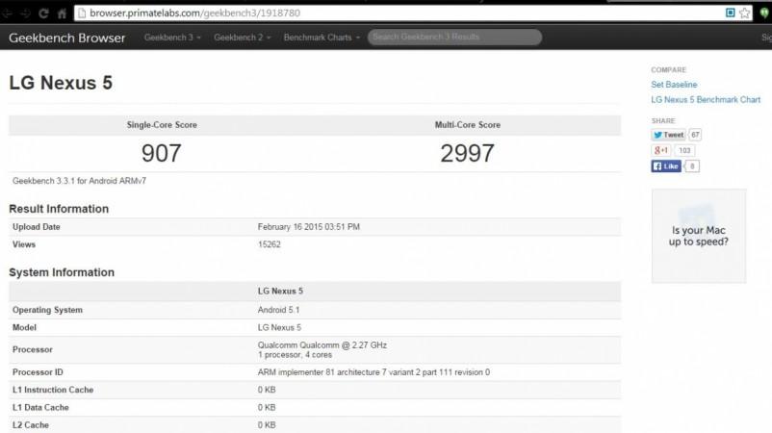This screenshot has width=772, height=433.
Task: Click the Tweet count bubble showing 67
Action: [695, 135]
